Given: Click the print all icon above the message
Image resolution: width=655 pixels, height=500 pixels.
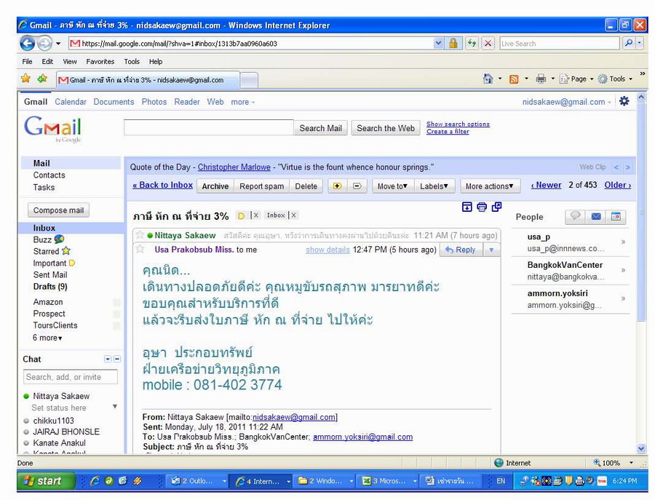Looking at the screenshot, I should coord(482,207).
